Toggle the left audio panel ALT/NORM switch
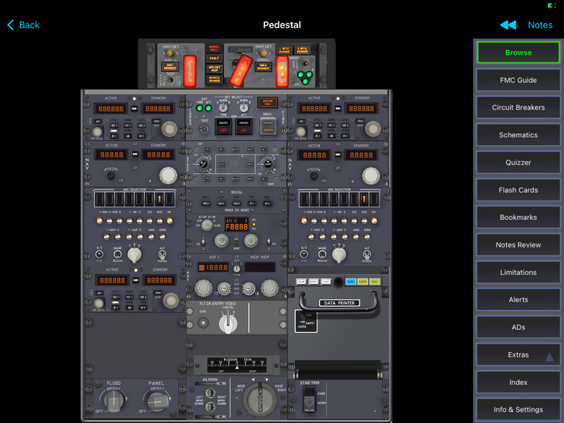This screenshot has width=564, height=423. point(162,255)
